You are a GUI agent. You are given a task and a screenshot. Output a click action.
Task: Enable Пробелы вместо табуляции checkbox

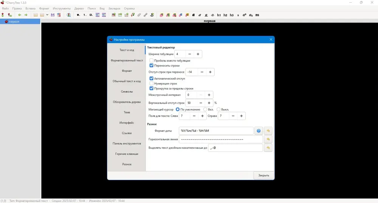coord(152,61)
